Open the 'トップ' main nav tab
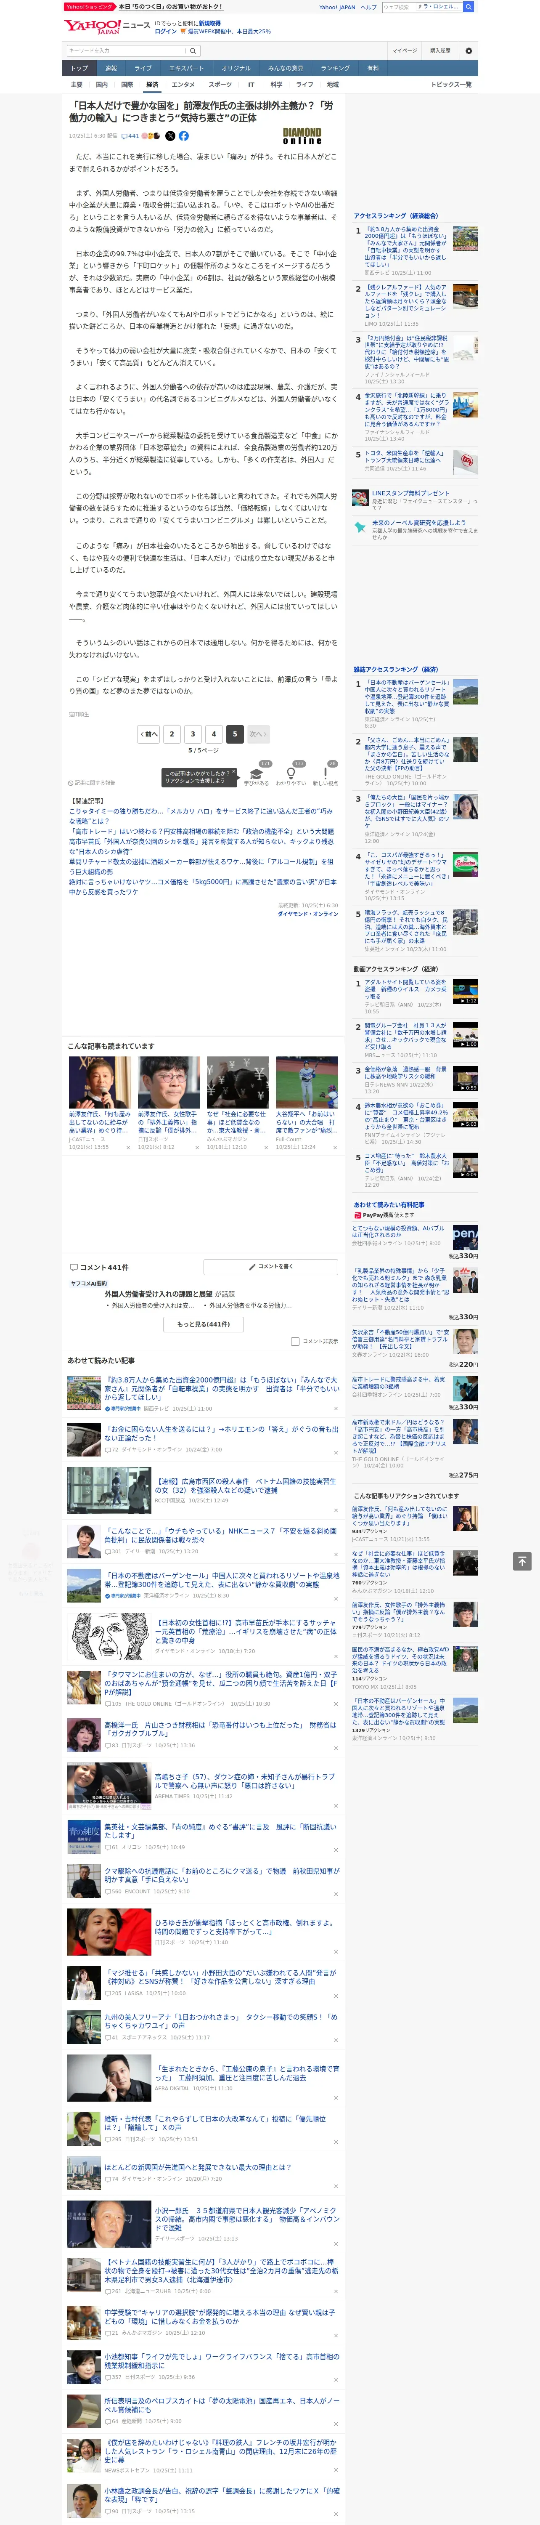Image resolution: width=540 pixels, height=2525 pixels. [79, 68]
